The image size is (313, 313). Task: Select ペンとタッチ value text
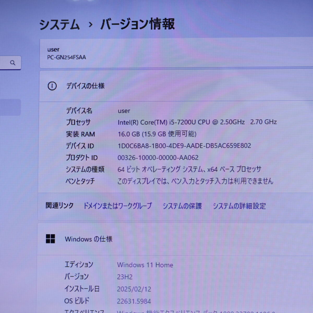point(195,181)
